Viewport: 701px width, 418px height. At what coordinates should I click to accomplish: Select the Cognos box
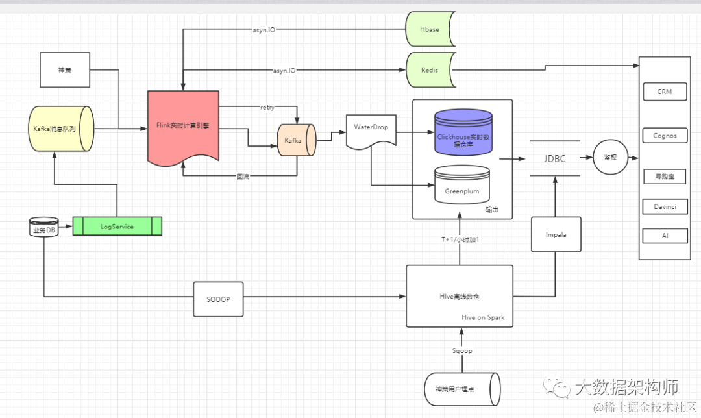click(x=665, y=136)
